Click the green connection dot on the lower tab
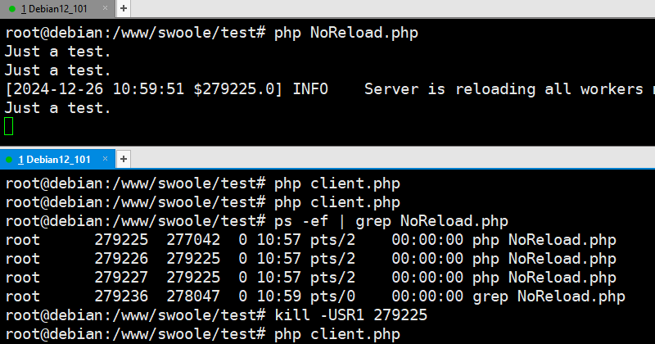The height and width of the screenshot is (344, 655). (9, 160)
